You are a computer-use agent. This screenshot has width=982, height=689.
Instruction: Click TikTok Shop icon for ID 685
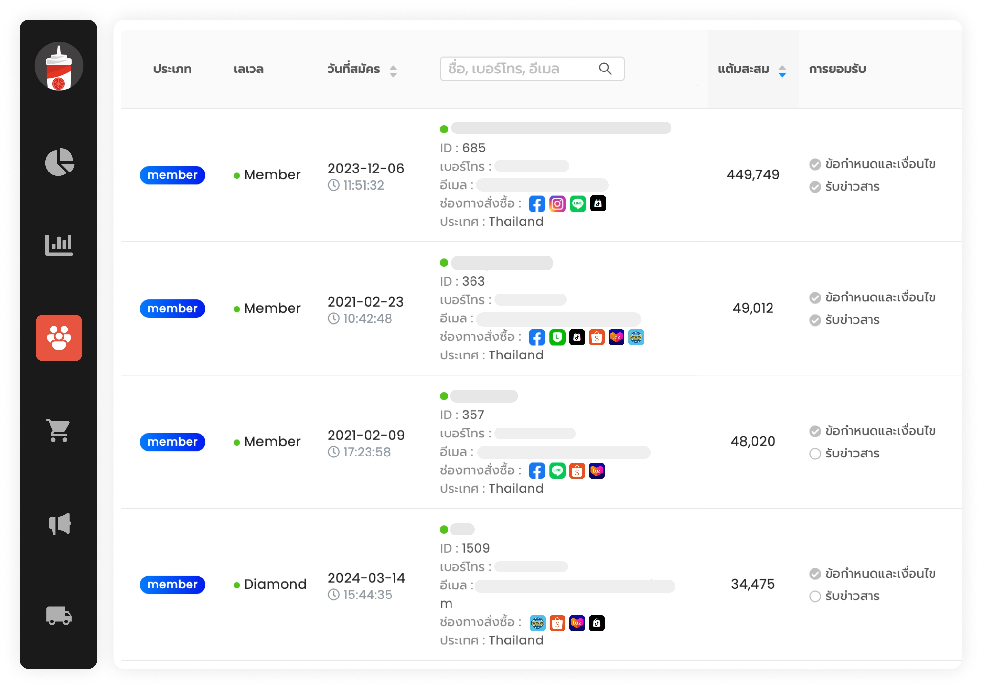point(598,204)
